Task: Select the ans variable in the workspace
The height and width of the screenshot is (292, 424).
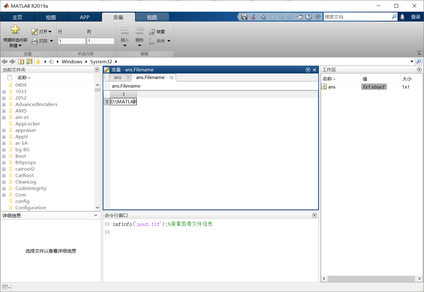Action: click(332, 87)
